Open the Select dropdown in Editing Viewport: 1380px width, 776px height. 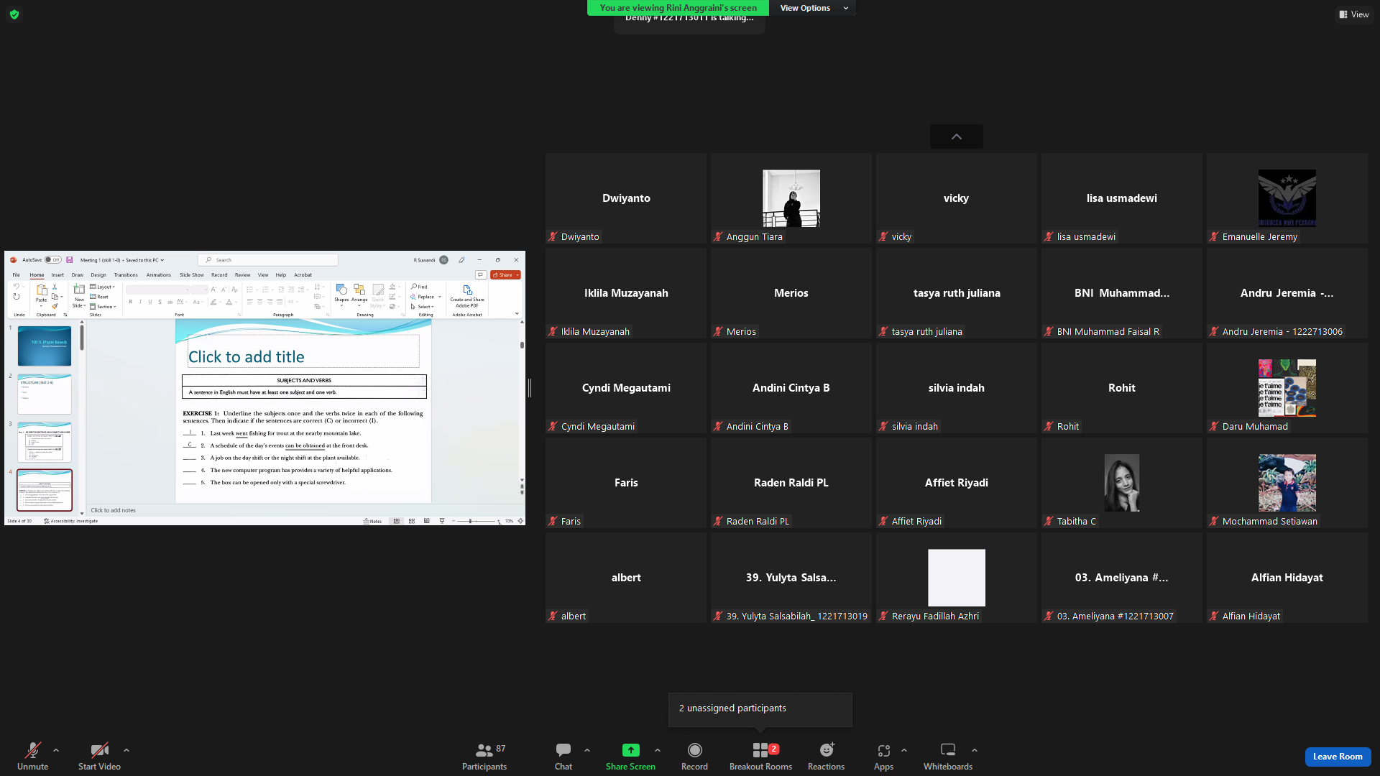point(423,307)
